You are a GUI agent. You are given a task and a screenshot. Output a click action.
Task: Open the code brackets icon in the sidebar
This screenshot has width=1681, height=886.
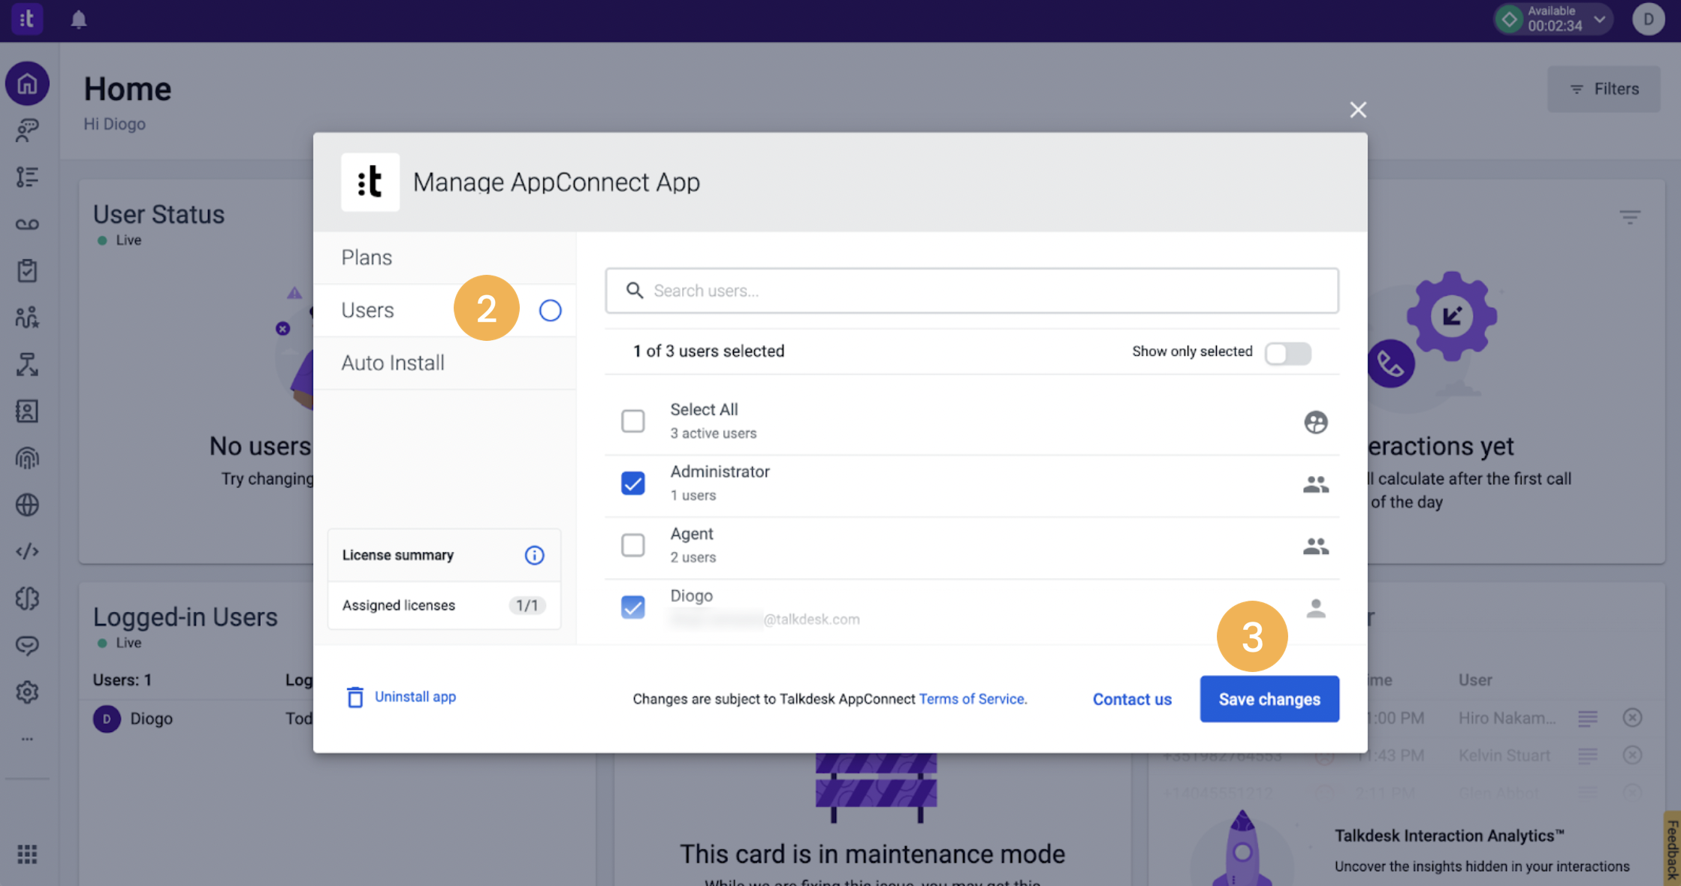pyautogui.click(x=27, y=551)
